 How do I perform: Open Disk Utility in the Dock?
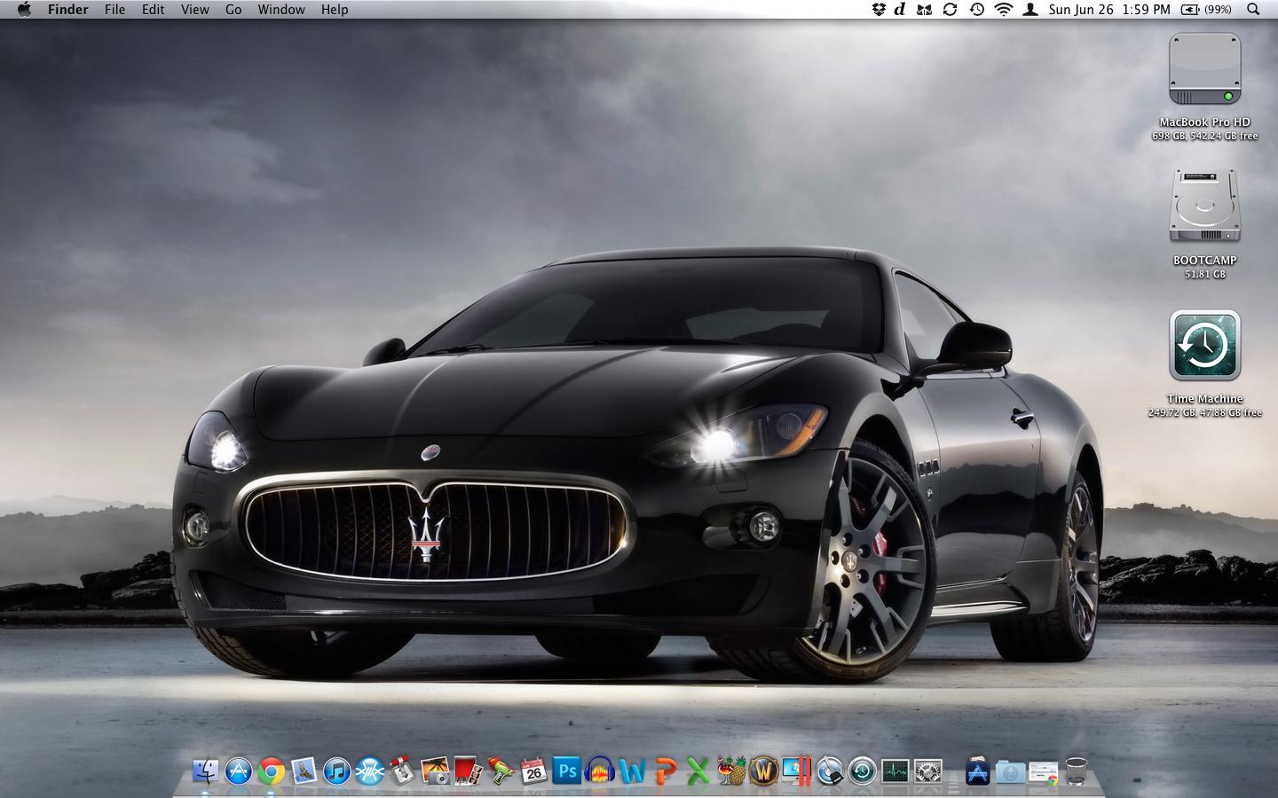[x=830, y=771]
